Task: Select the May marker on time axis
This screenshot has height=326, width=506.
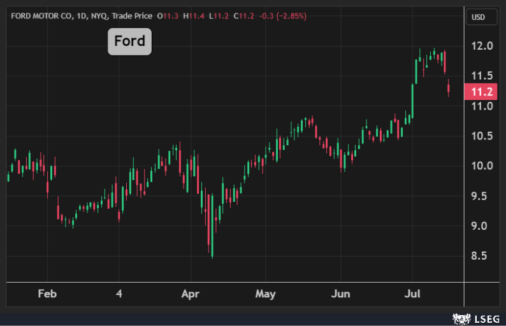Action: pos(265,294)
